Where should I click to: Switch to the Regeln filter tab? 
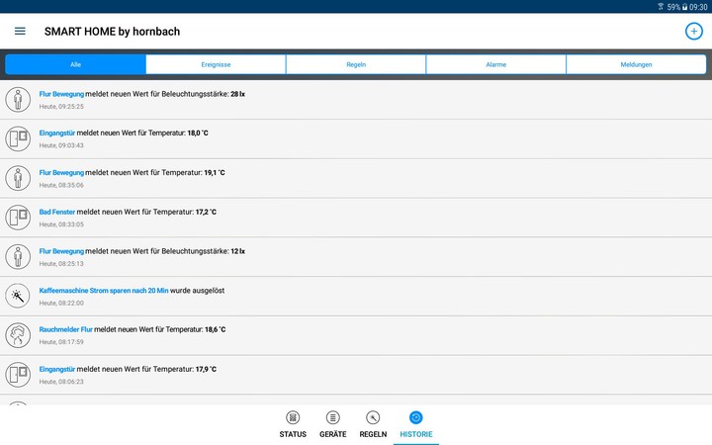[x=356, y=64]
